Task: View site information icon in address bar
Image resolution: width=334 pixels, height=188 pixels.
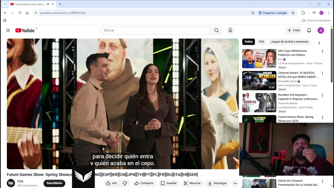Action: coord(36,13)
